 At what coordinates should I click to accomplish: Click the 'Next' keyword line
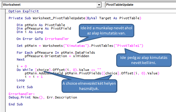coord(21,59)
